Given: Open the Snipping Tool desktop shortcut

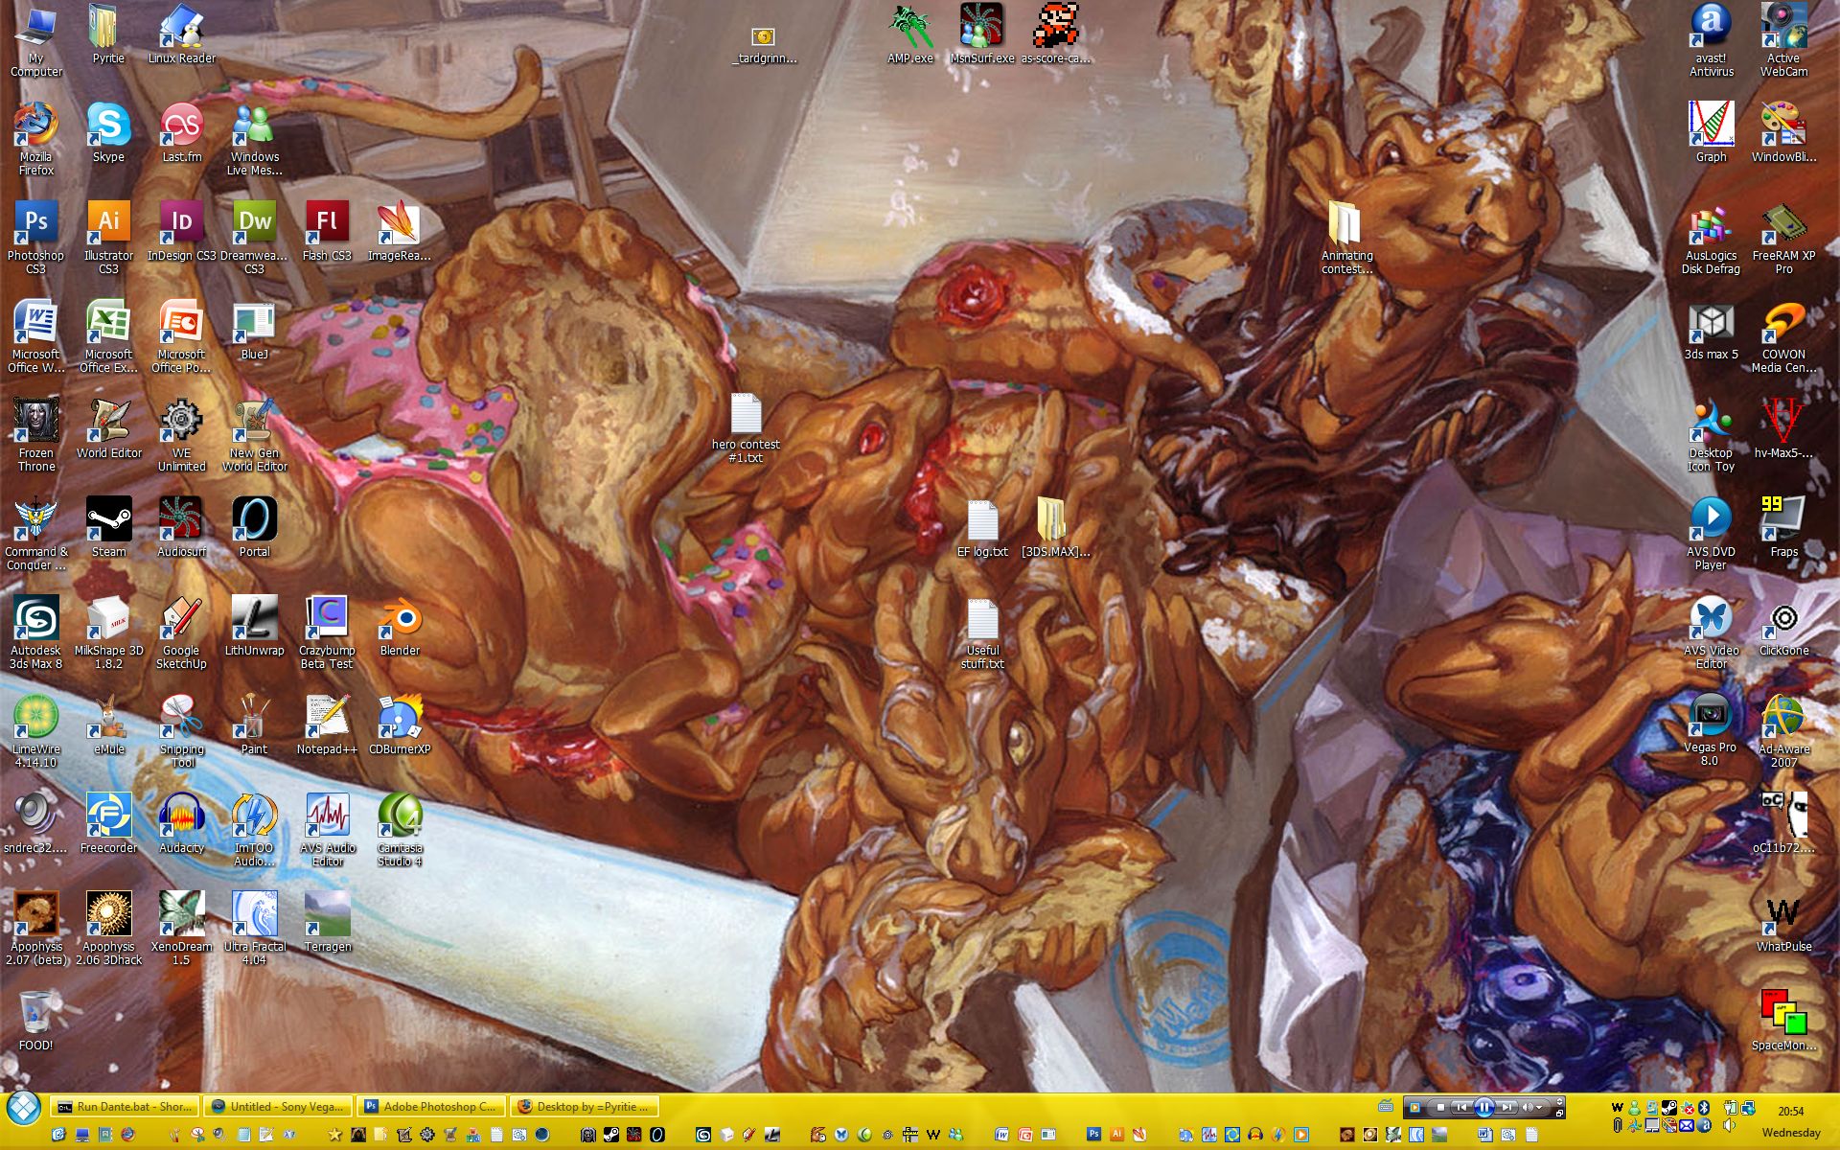Looking at the screenshot, I should tap(181, 730).
